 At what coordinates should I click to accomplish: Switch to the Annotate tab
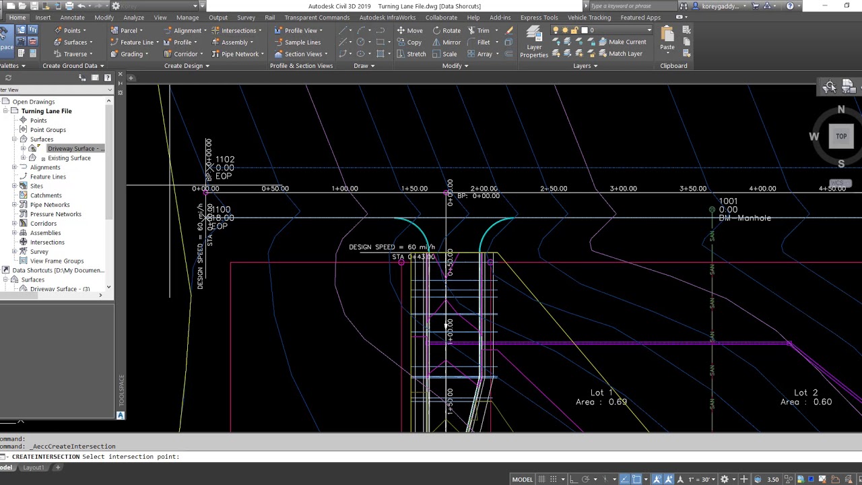(72, 18)
